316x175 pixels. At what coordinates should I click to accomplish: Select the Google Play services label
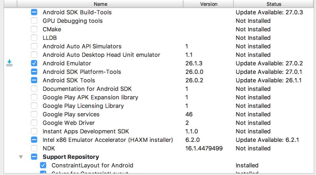[x=71, y=114]
